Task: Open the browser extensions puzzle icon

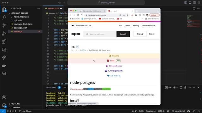Action: (136, 15)
